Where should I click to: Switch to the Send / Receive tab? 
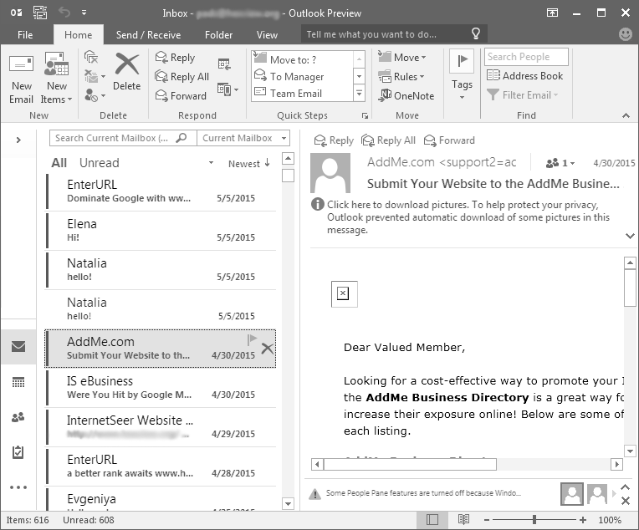(148, 34)
